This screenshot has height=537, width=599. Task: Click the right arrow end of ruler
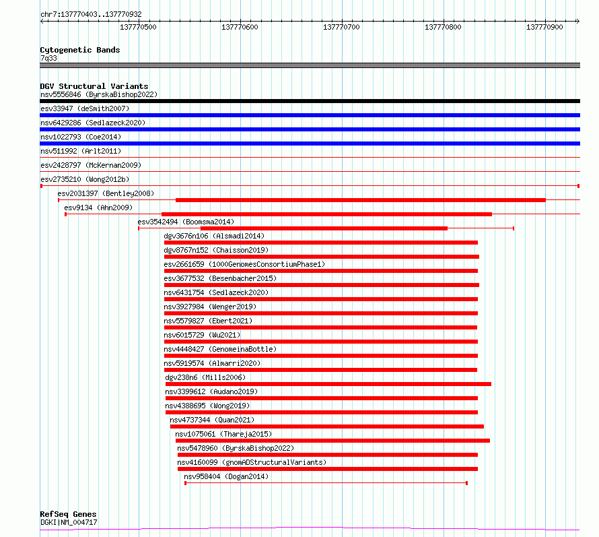tap(578, 21)
